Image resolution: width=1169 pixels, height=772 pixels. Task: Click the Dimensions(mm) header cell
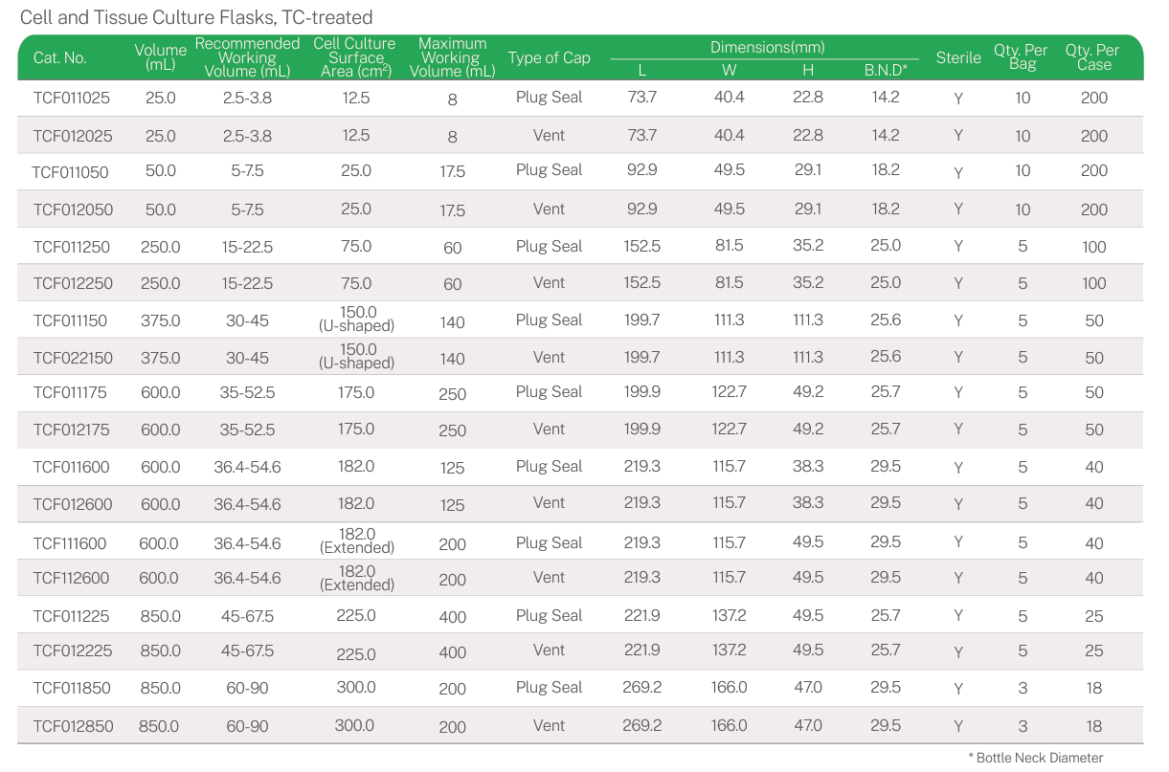coord(767,47)
